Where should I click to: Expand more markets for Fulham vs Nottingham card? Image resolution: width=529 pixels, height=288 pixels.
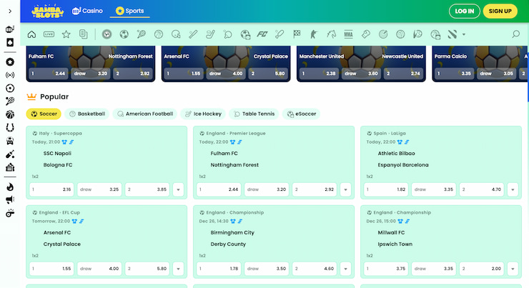tap(345, 189)
